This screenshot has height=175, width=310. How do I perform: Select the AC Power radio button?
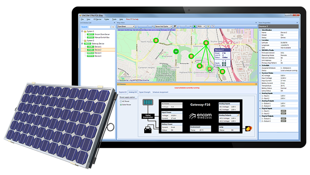tap(121, 101)
